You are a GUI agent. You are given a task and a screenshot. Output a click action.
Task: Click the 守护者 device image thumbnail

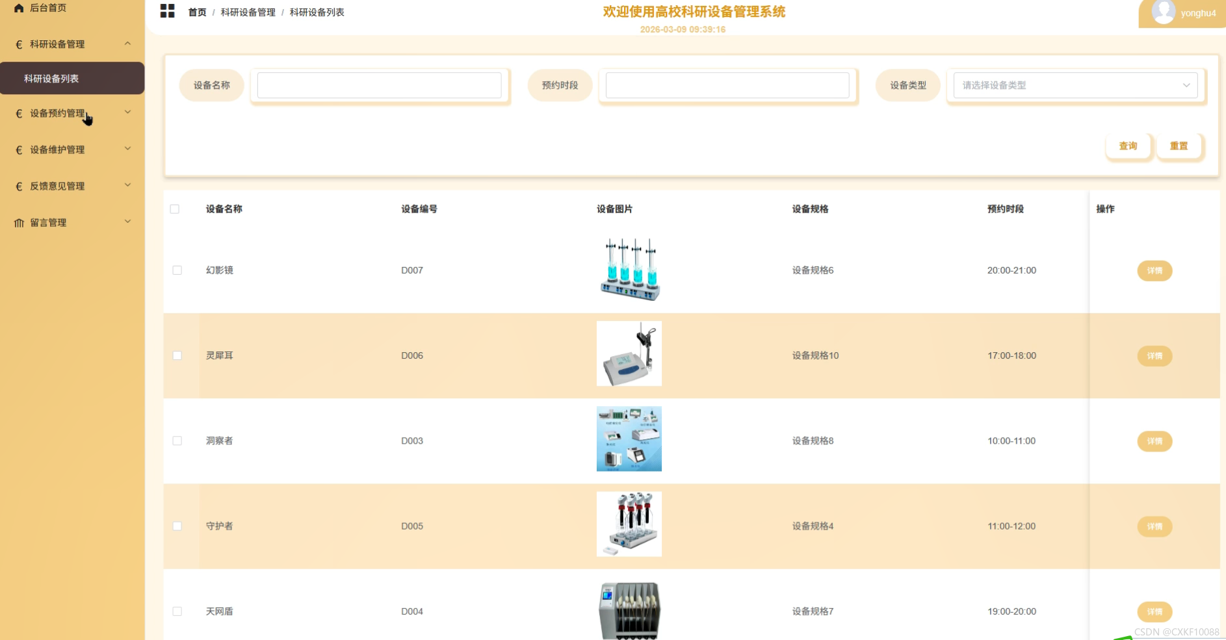tap(629, 524)
